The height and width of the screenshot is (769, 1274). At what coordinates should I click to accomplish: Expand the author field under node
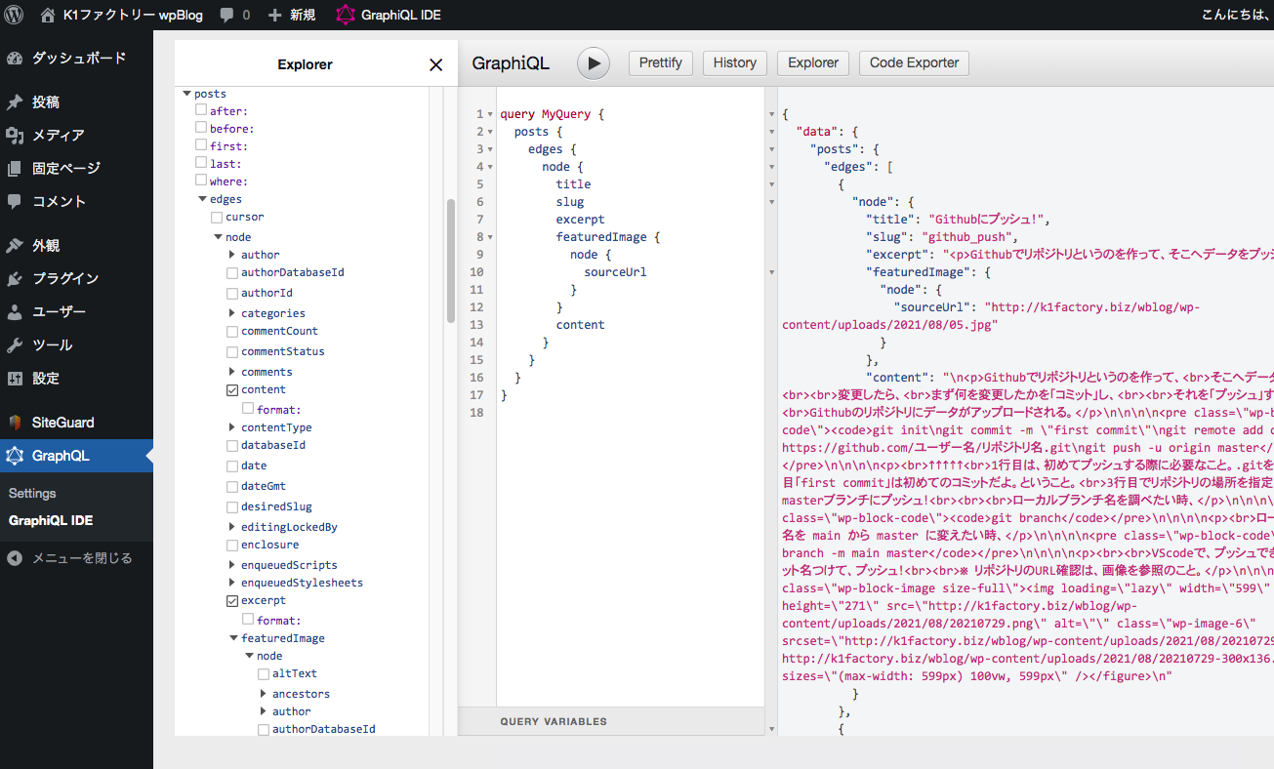point(232,255)
